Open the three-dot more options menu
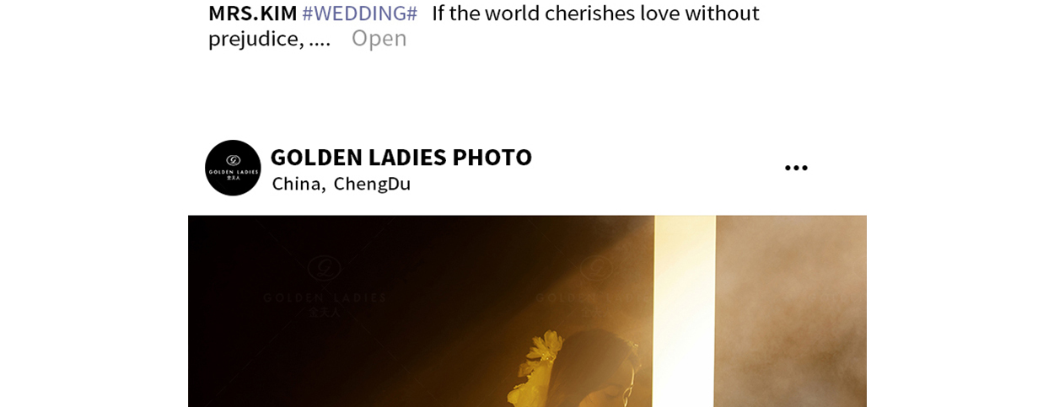 796,168
